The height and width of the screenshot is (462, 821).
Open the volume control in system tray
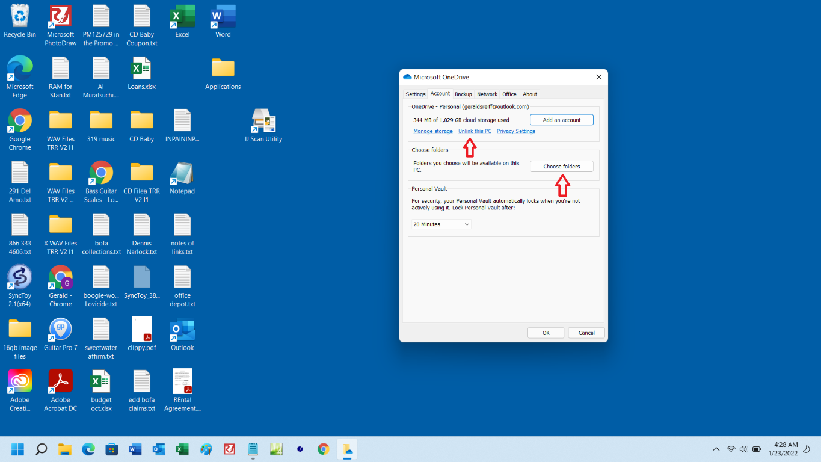tap(743, 449)
